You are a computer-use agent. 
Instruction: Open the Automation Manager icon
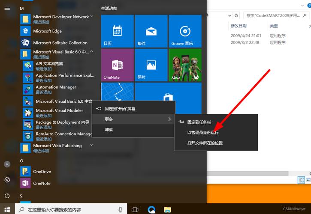click(x=28, y=89)
